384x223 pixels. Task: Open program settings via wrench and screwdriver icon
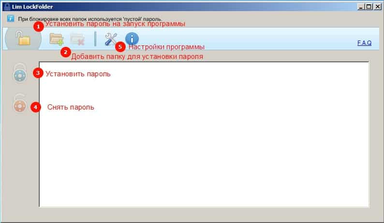111,39
